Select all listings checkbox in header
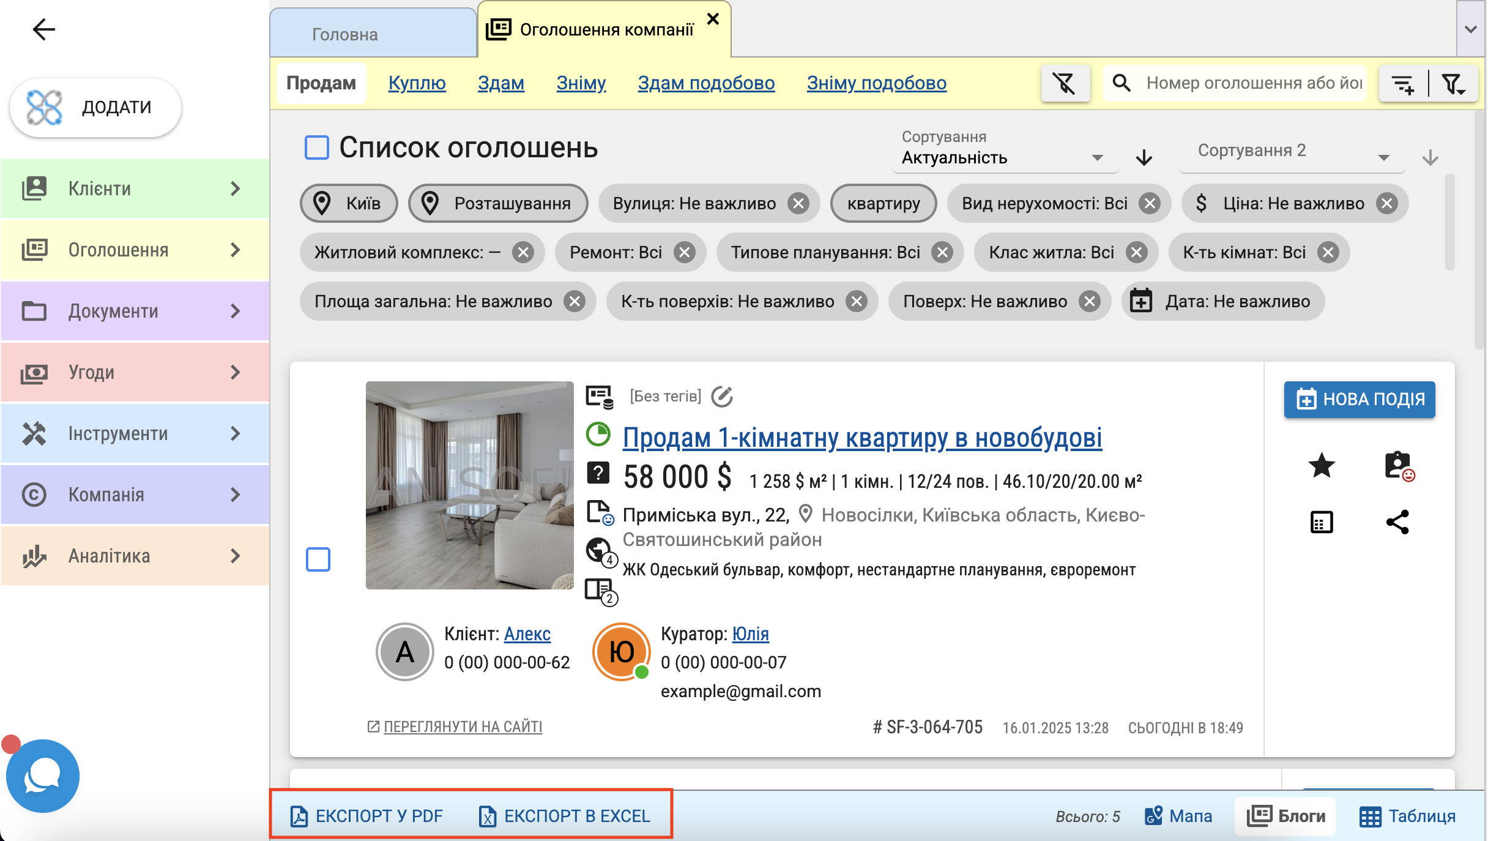1488x841 pixels. [x=317, y=148]
